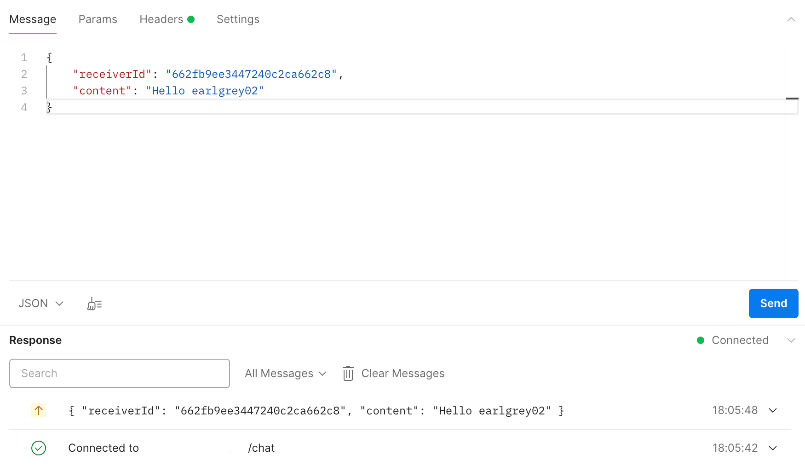Click line number 1 in editor gutter

(24, 58)
